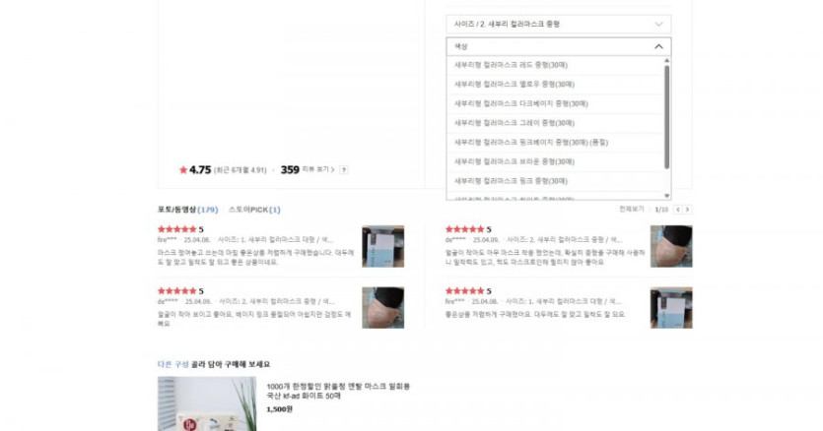Open de**** review mask photo top right
The width and height of the screenshot is (823, 431).
pos(671,246)
